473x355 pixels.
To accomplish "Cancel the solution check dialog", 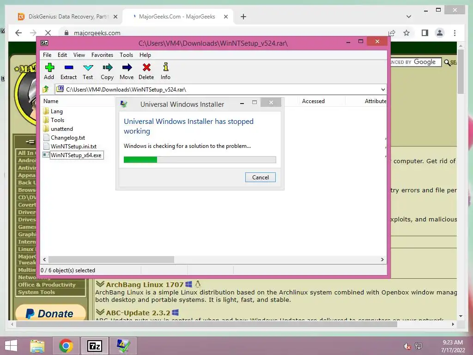I will 261,177.
